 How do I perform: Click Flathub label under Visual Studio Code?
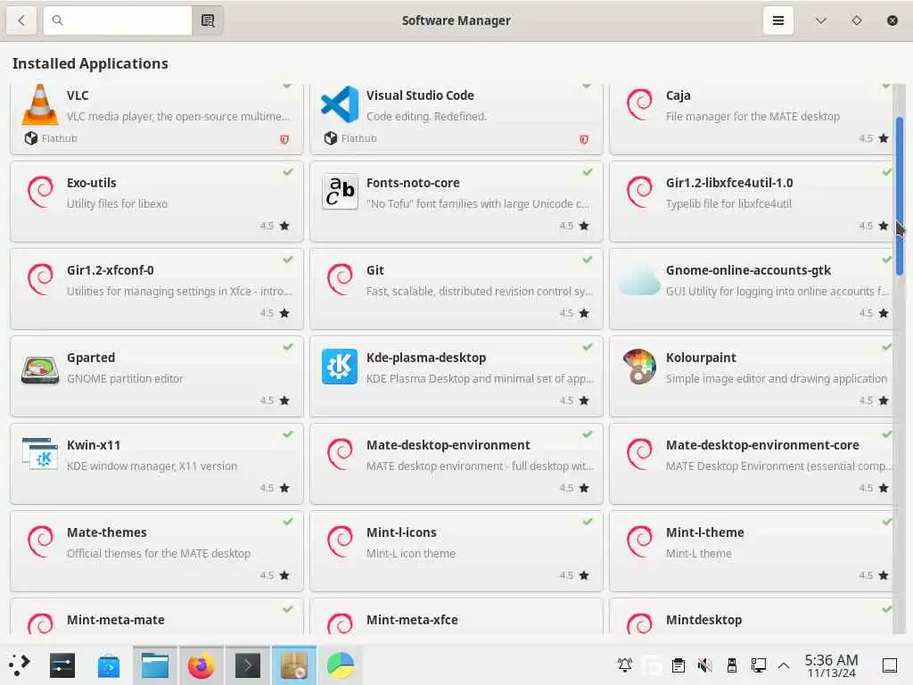tap(358, 138)
